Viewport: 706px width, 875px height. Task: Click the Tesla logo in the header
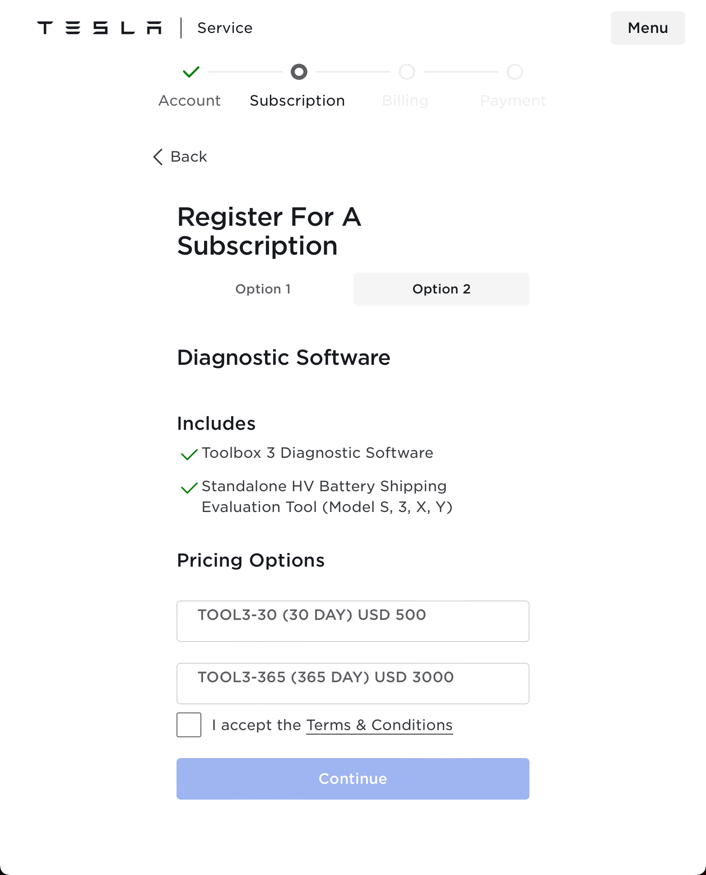pyautogui.click(x=99, y=27)
